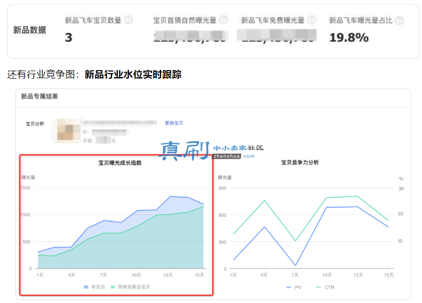This screenshot has width=422, height=303.
Task: Click help icon beside 新品飞车免费曝光量
Action: [312, 20]
